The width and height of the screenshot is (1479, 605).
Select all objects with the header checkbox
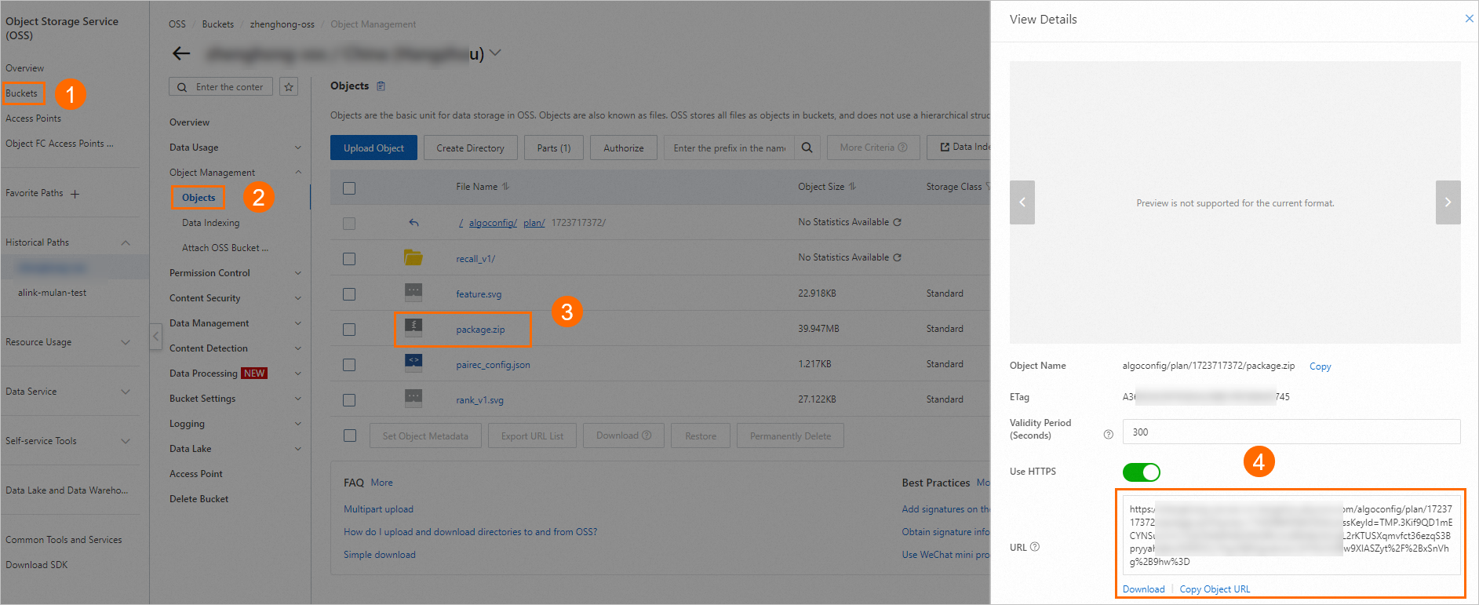[349, 188]
